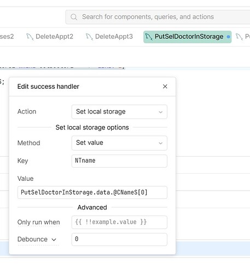Click the Only run when input field
Viewport: 250px width, 274px height.
[119, 222]
